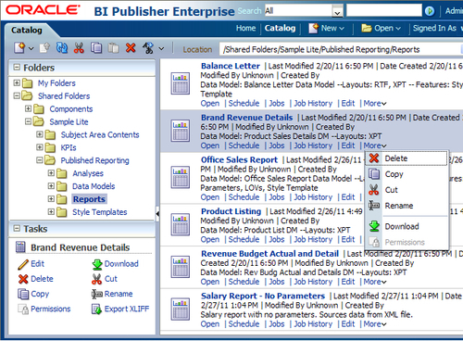Go to Home in header
The width and height of the screenshot is (463, 341).
245,29
